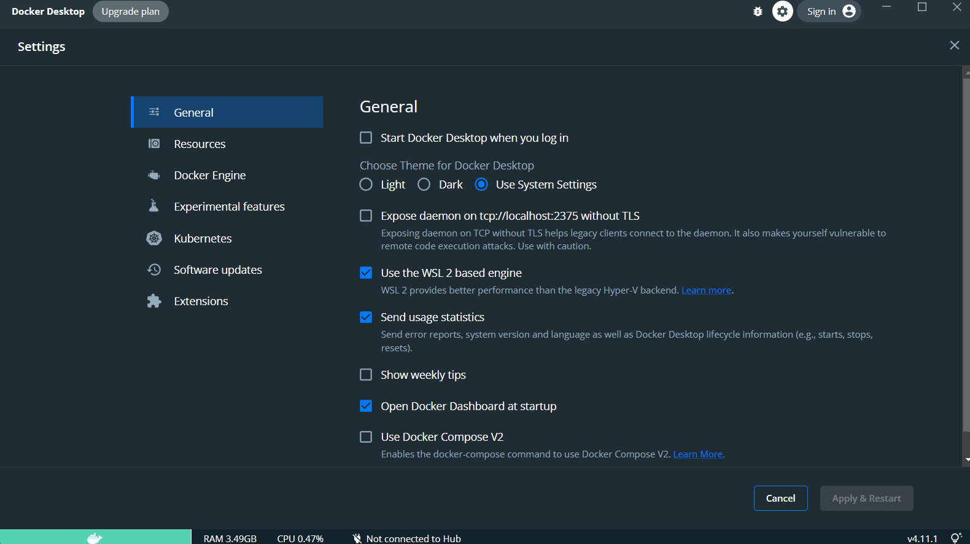The image size is (970, 544).
Task: Select Use System Settings theme option
Action: pyautogui.click(x=481, y=184)
